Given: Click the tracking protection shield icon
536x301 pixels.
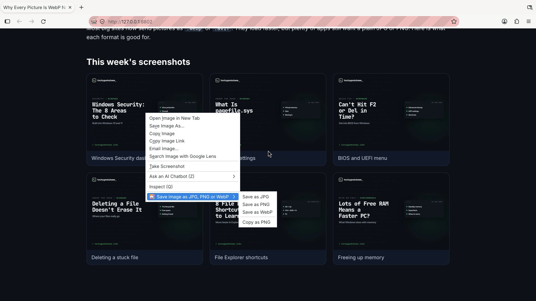Looking at the screenshot, I should pos(102,21).
